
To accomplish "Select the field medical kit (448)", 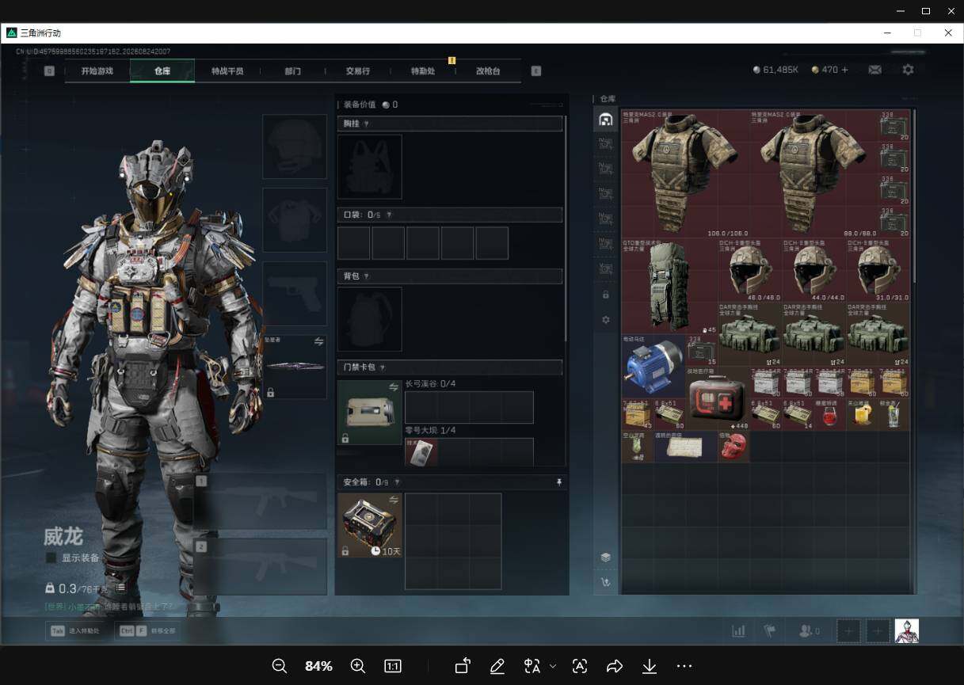I will pyautogui.click(x=717, y=398).
